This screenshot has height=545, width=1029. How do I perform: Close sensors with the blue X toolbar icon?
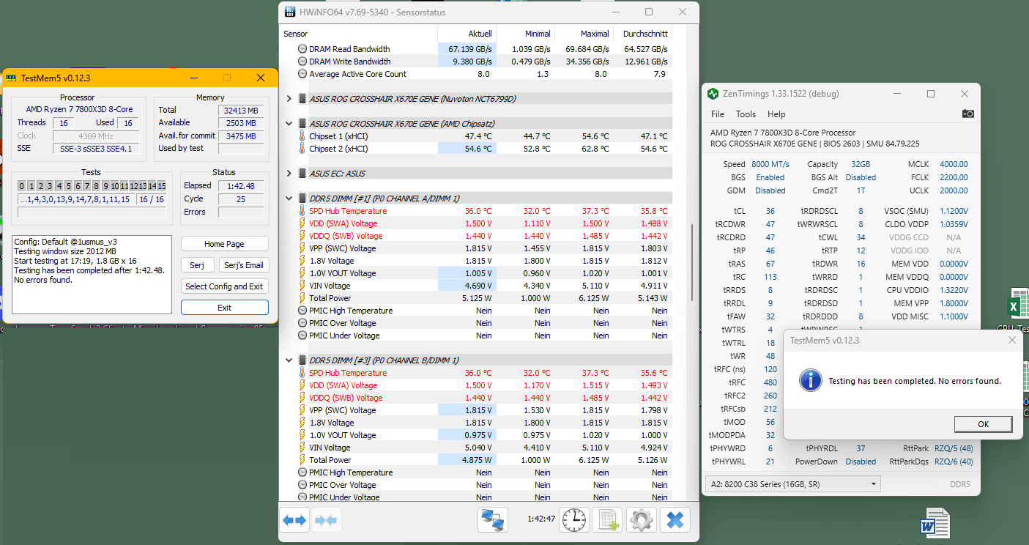click(675, 520)
